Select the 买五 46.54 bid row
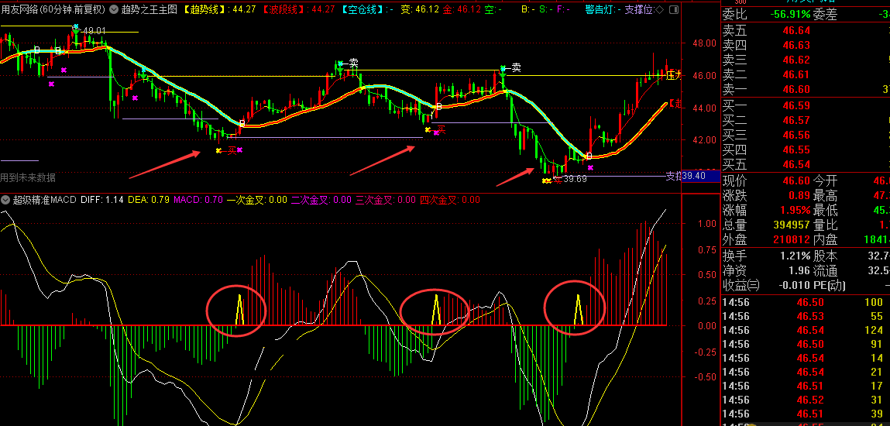The width and height of the screenshot is (890, 426). click(x=805, y=165)
